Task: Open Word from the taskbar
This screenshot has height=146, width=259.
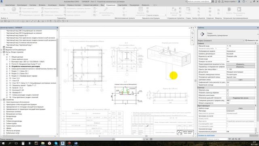Action: (x=76, y=143)
